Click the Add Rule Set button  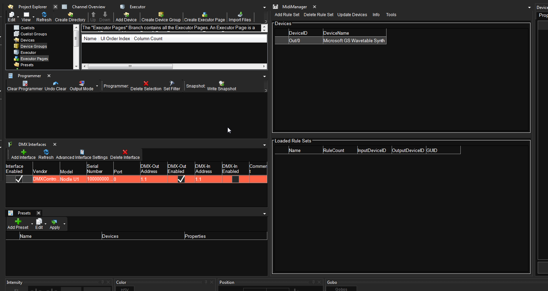point(287,15)
